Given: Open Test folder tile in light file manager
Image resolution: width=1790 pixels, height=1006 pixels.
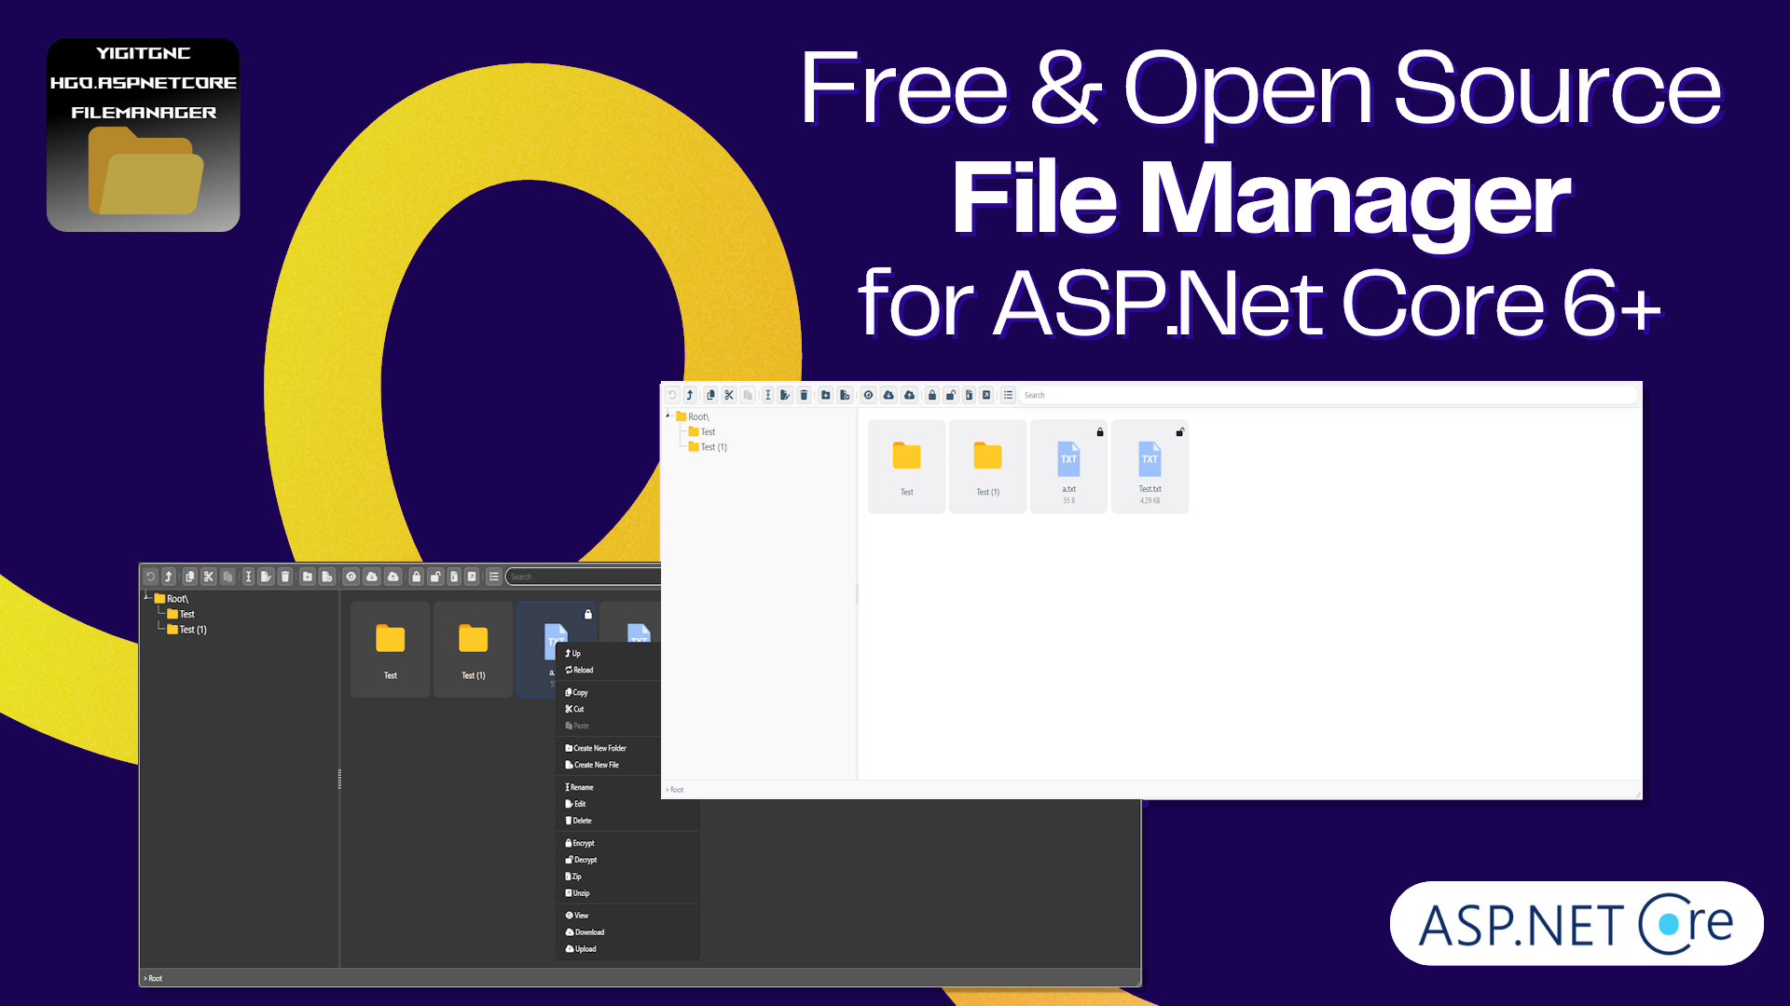Looking at the screenshot, I should [x=906, y=466].
